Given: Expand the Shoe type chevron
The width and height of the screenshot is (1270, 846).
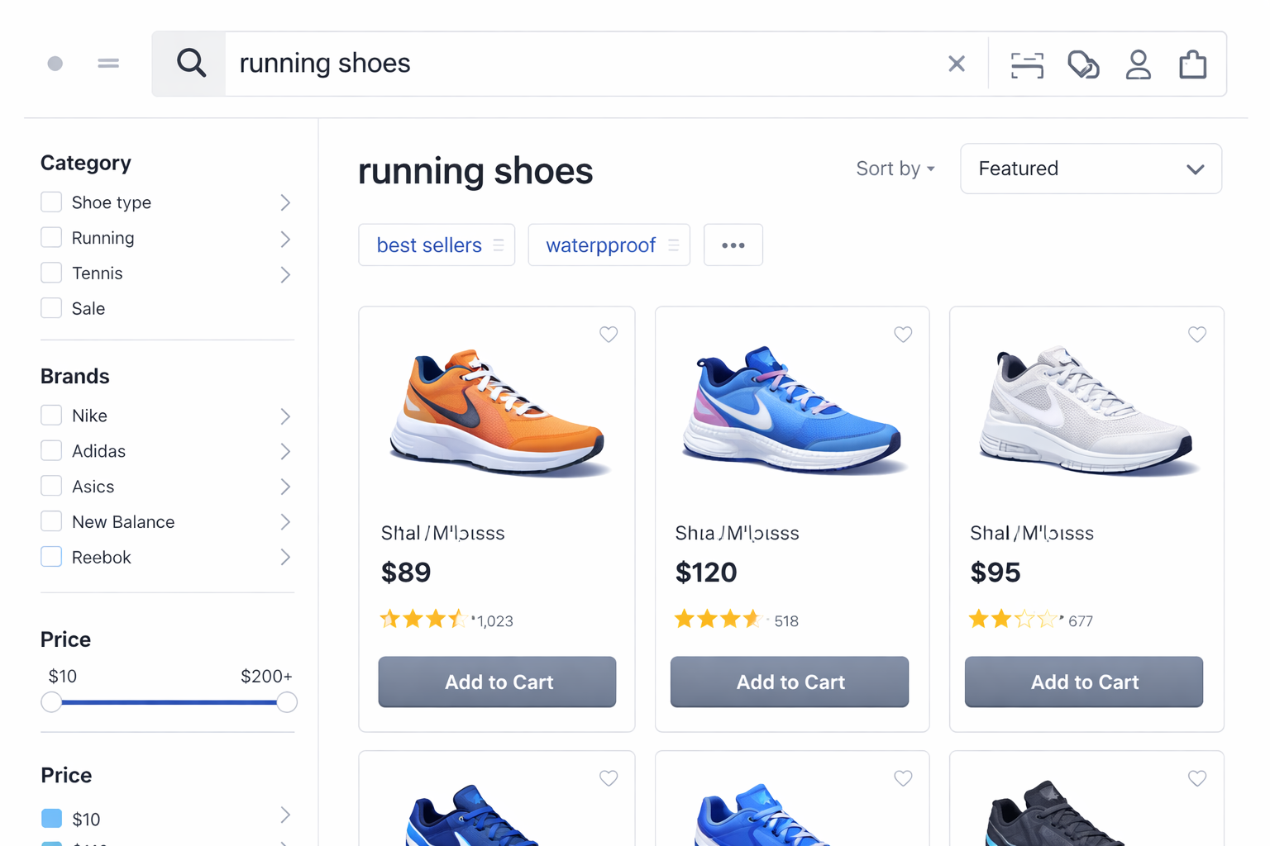Looking at the screenshot, I should 285,202.
